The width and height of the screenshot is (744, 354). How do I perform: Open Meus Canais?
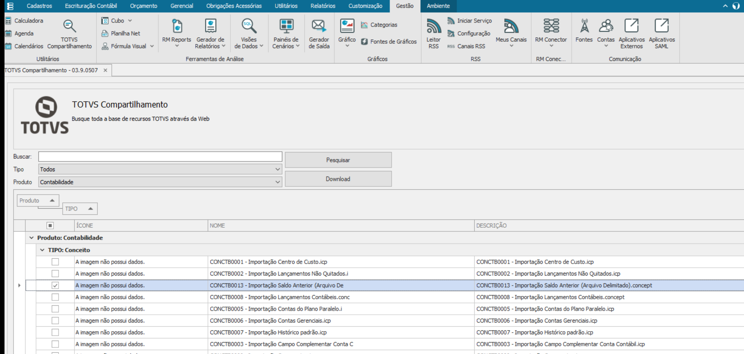511,33
